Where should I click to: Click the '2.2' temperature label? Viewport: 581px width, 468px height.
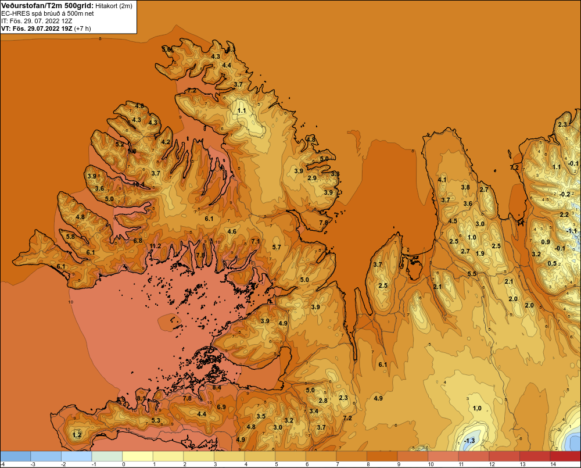tap(564, 215)
